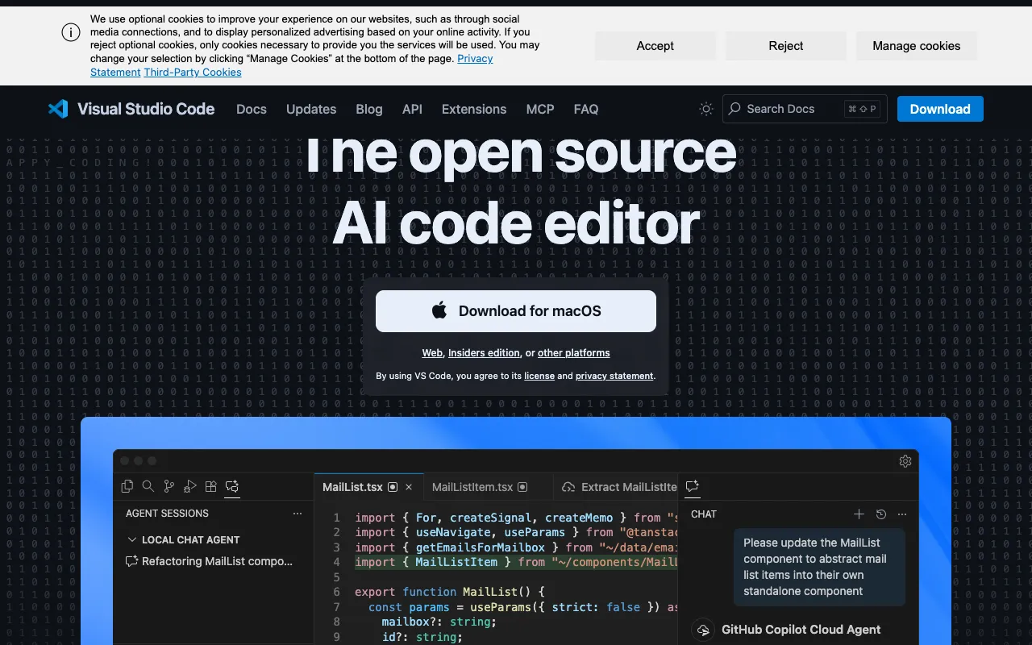
Task: Open the FAQ navigation item
Action: tap(586, 109)
